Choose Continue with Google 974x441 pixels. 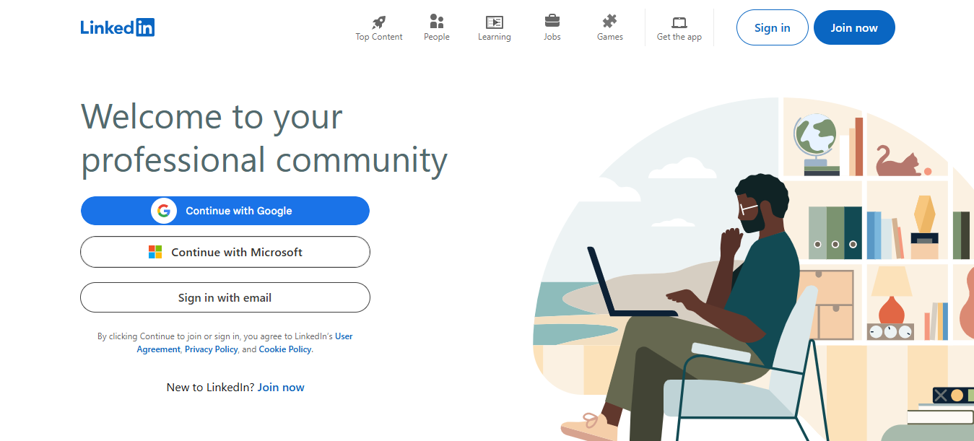(x=238, y=211)
